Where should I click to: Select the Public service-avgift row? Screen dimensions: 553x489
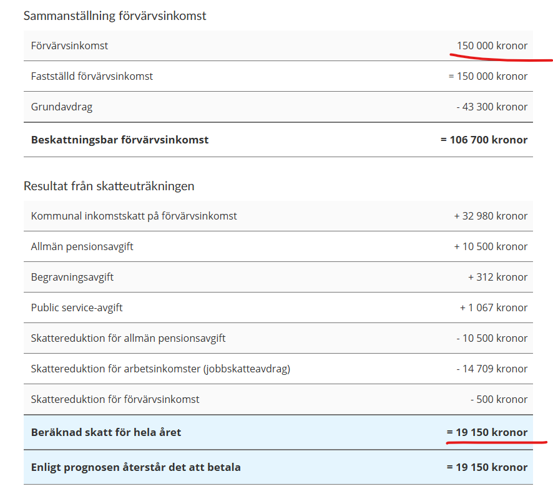coord(278,307)
